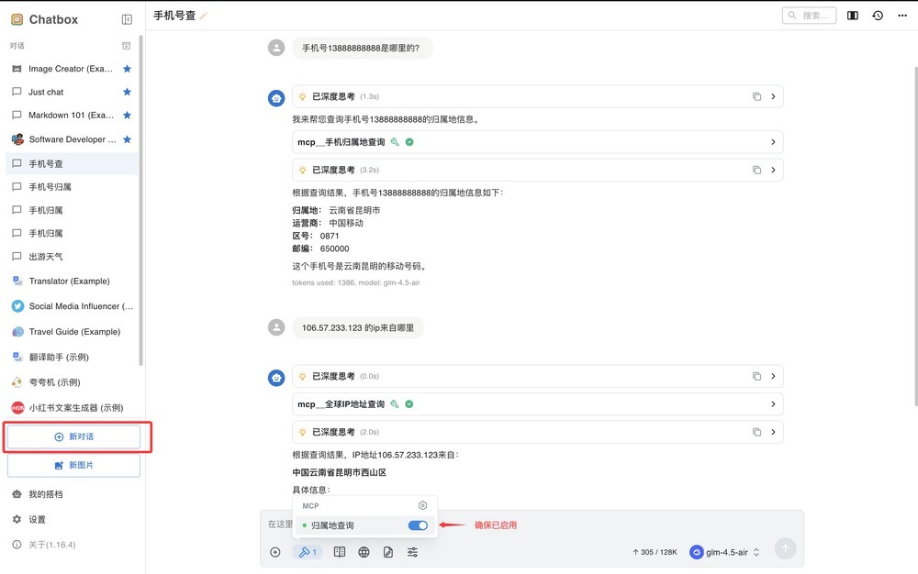Click the globe web search icon
The image size is (918, 574).
364,552
